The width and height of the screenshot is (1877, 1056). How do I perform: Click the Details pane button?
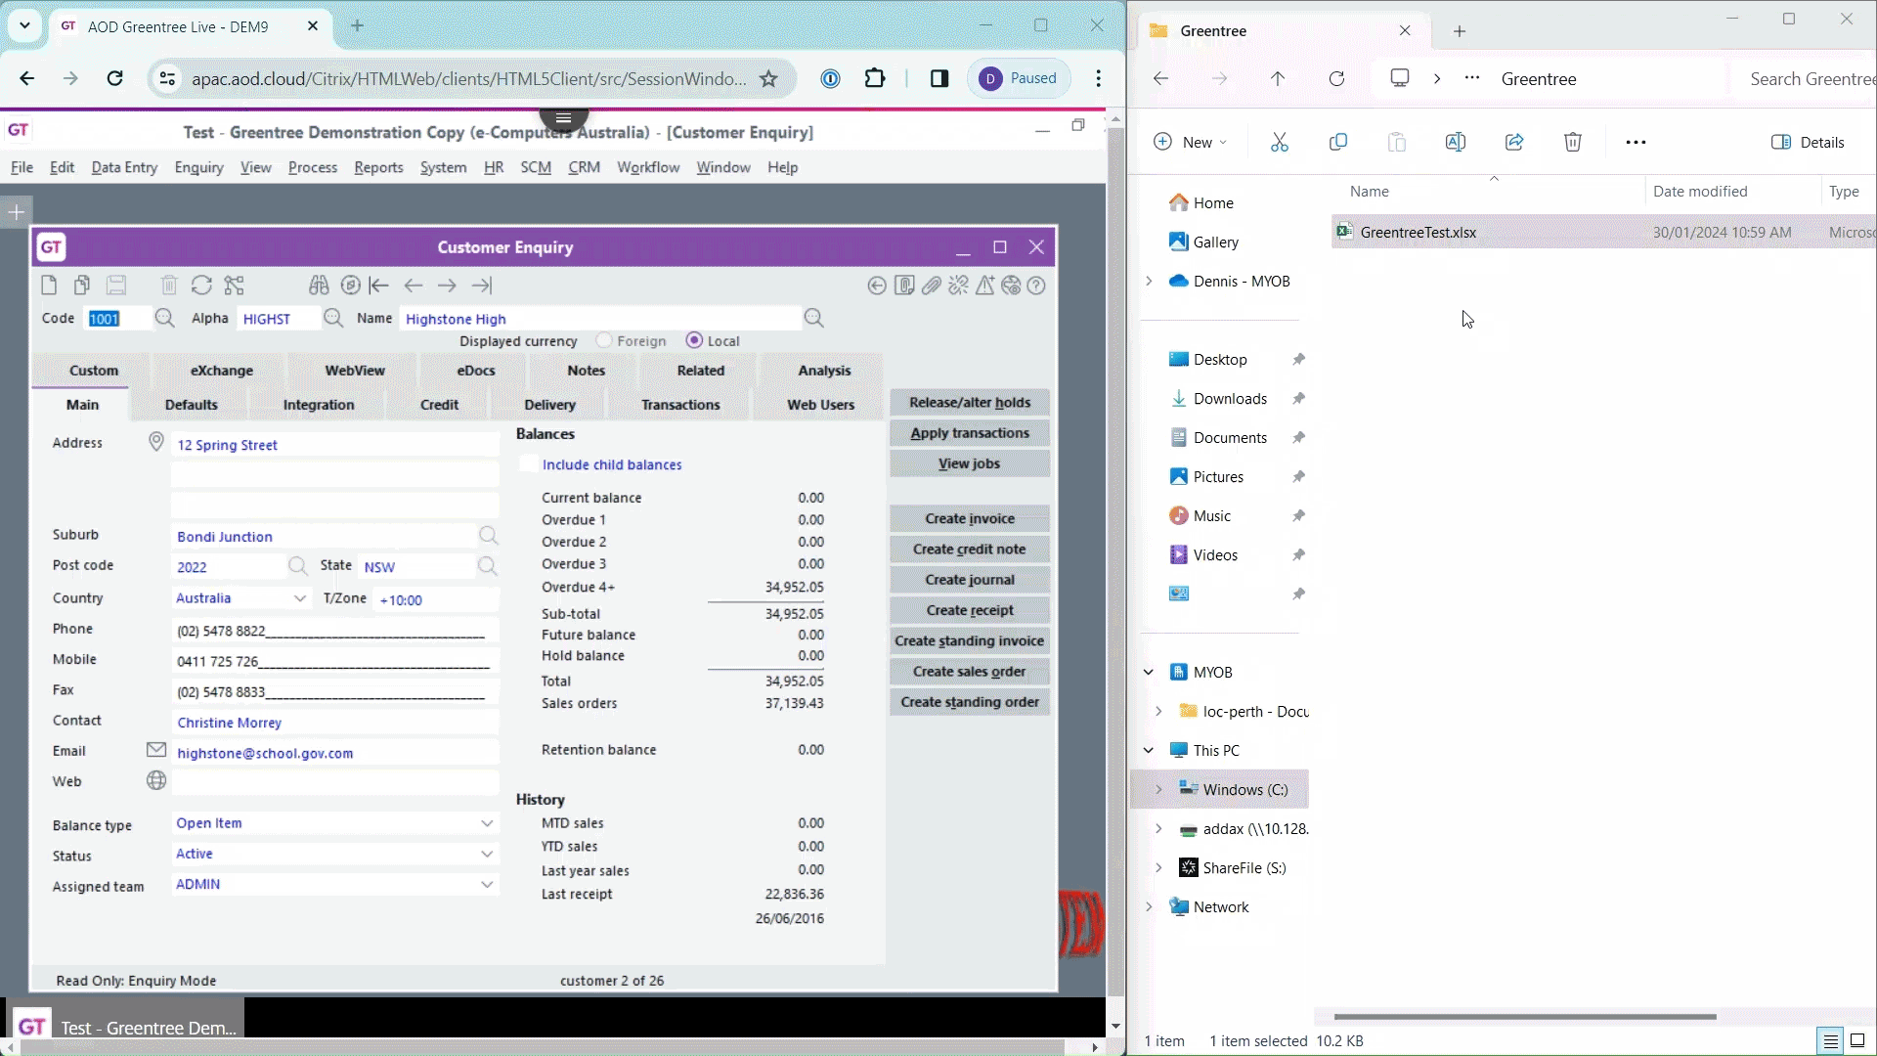click(1808, 143)
